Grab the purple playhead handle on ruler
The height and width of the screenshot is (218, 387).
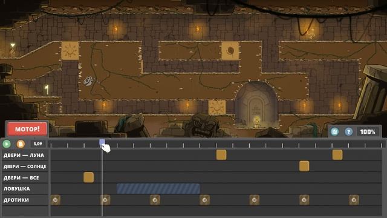tap(102, 142)
